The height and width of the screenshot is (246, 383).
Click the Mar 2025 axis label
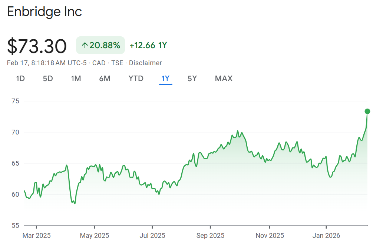(x=36, y=236)
